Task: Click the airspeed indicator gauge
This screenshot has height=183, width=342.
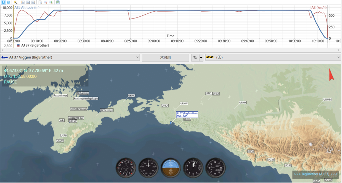Action: [148, 168]
